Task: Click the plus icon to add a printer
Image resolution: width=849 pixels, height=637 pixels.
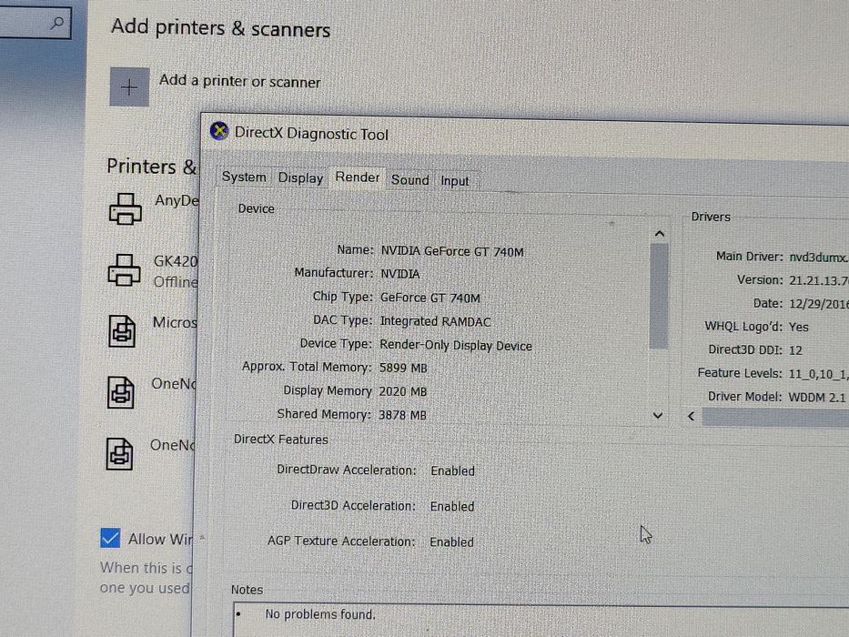Action: [x=129, y=87]
